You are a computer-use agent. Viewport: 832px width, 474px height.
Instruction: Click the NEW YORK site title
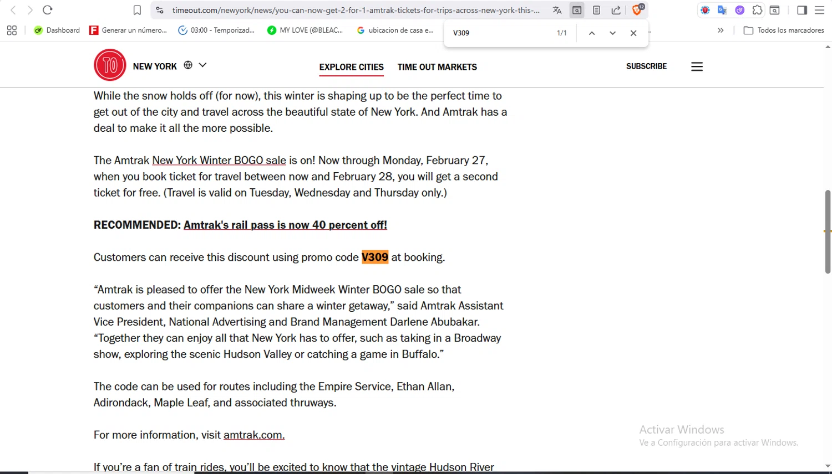pos(155,66)
